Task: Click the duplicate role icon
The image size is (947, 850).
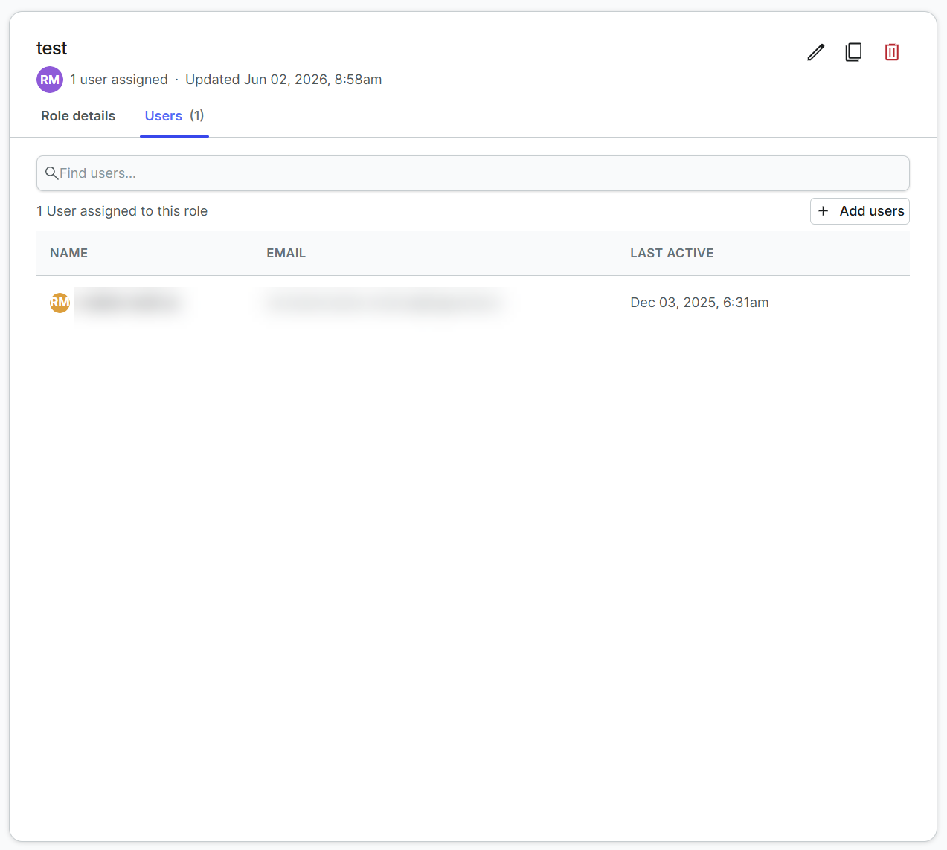Action: point(854,52)
